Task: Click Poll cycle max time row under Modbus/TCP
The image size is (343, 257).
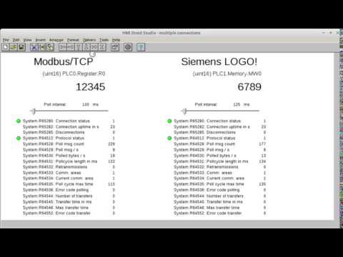Action: [69, 184]
